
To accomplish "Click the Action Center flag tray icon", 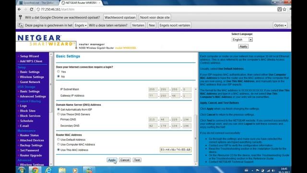I will pos(258,171).
